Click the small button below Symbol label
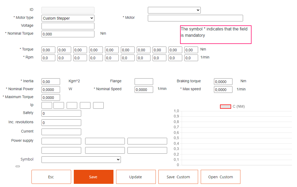The image size is (297, 187). tap(18, 166)
